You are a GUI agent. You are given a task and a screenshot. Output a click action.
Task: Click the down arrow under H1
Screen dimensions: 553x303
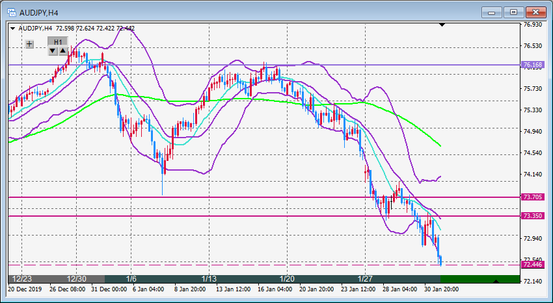click(x=53, y=51)
